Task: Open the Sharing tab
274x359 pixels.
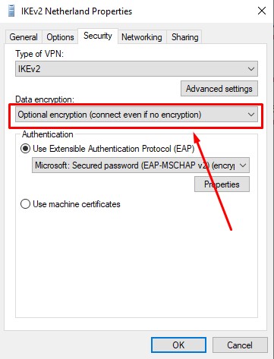Action: coord(184,37)
